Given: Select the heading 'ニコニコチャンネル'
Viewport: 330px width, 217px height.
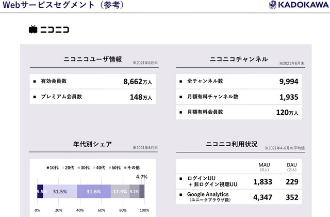Looking at the screenshot, I should 239,59.
